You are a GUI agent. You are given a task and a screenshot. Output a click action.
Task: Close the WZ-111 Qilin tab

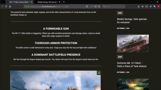tap(31, 2)
